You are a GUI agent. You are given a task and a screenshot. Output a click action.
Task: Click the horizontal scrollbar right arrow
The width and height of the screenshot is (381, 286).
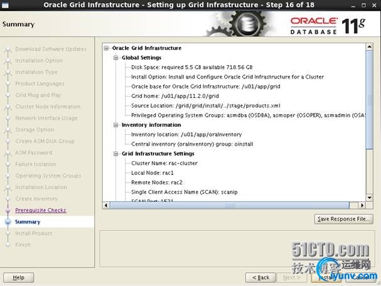(x=362, y=205)
